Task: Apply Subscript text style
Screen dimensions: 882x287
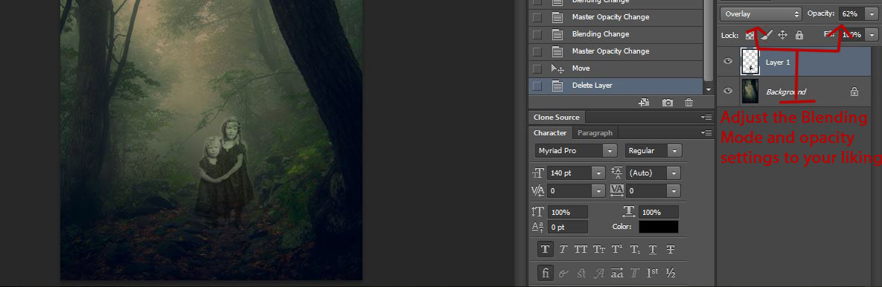Action: pyautogui.click(x=635, y=249)
